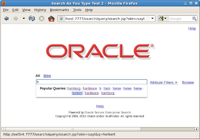
Task: Select the ham popular query link
Action: coord(107,88)
